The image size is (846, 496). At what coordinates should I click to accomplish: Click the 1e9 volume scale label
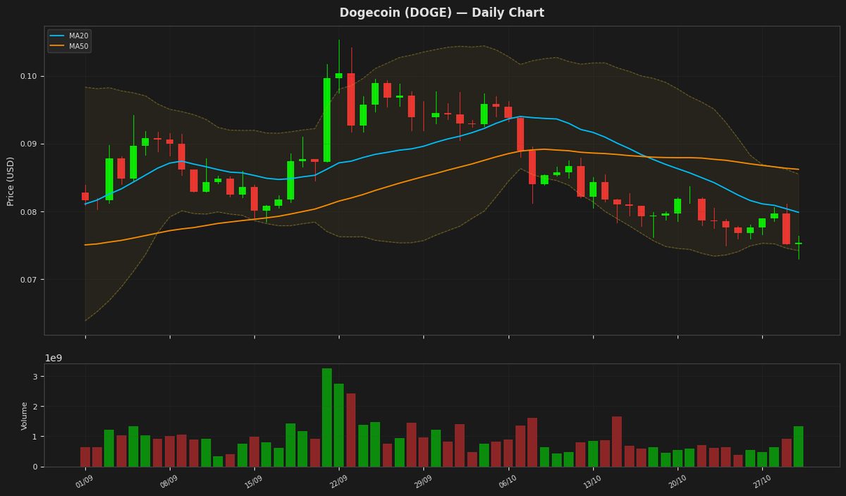pos(54,358)
